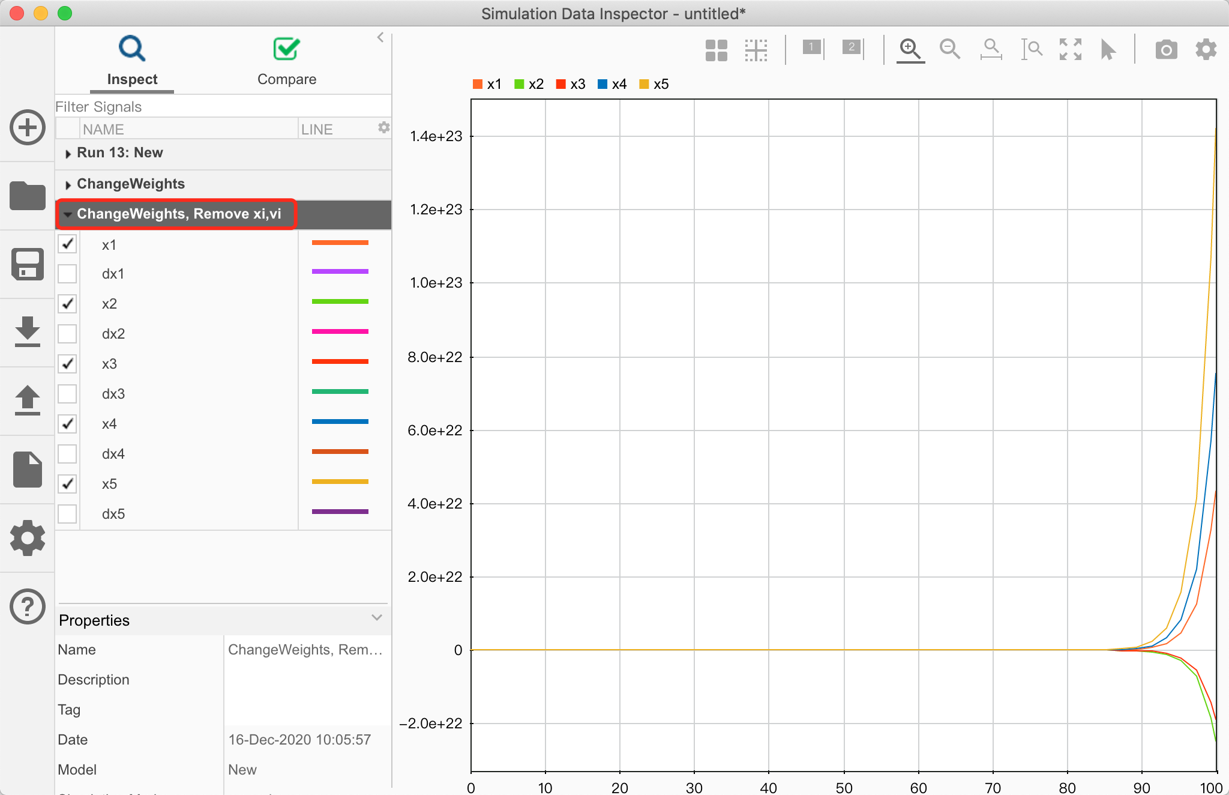Toggle visibility of x1 signal

click(67, 243)
